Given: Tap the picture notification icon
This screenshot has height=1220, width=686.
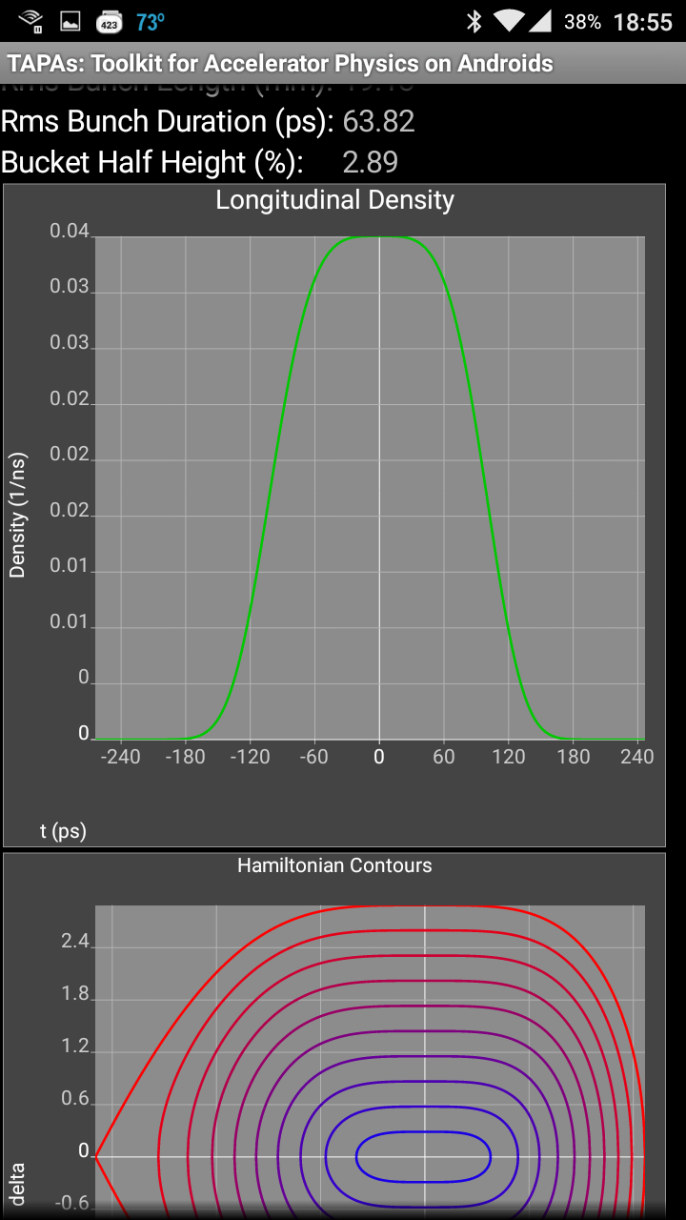Looking at the screenshot, I should coord(70,21).
